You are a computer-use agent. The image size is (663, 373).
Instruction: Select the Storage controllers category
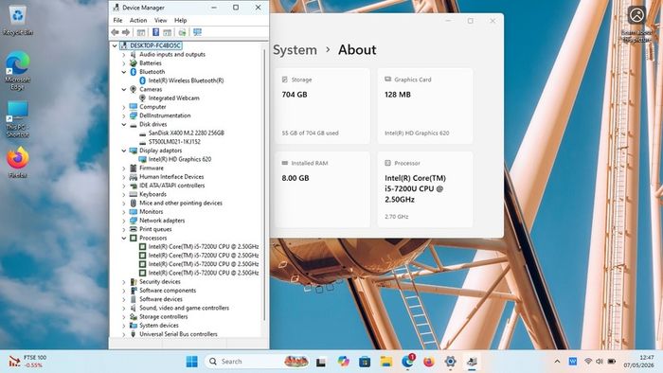point(164,317)
